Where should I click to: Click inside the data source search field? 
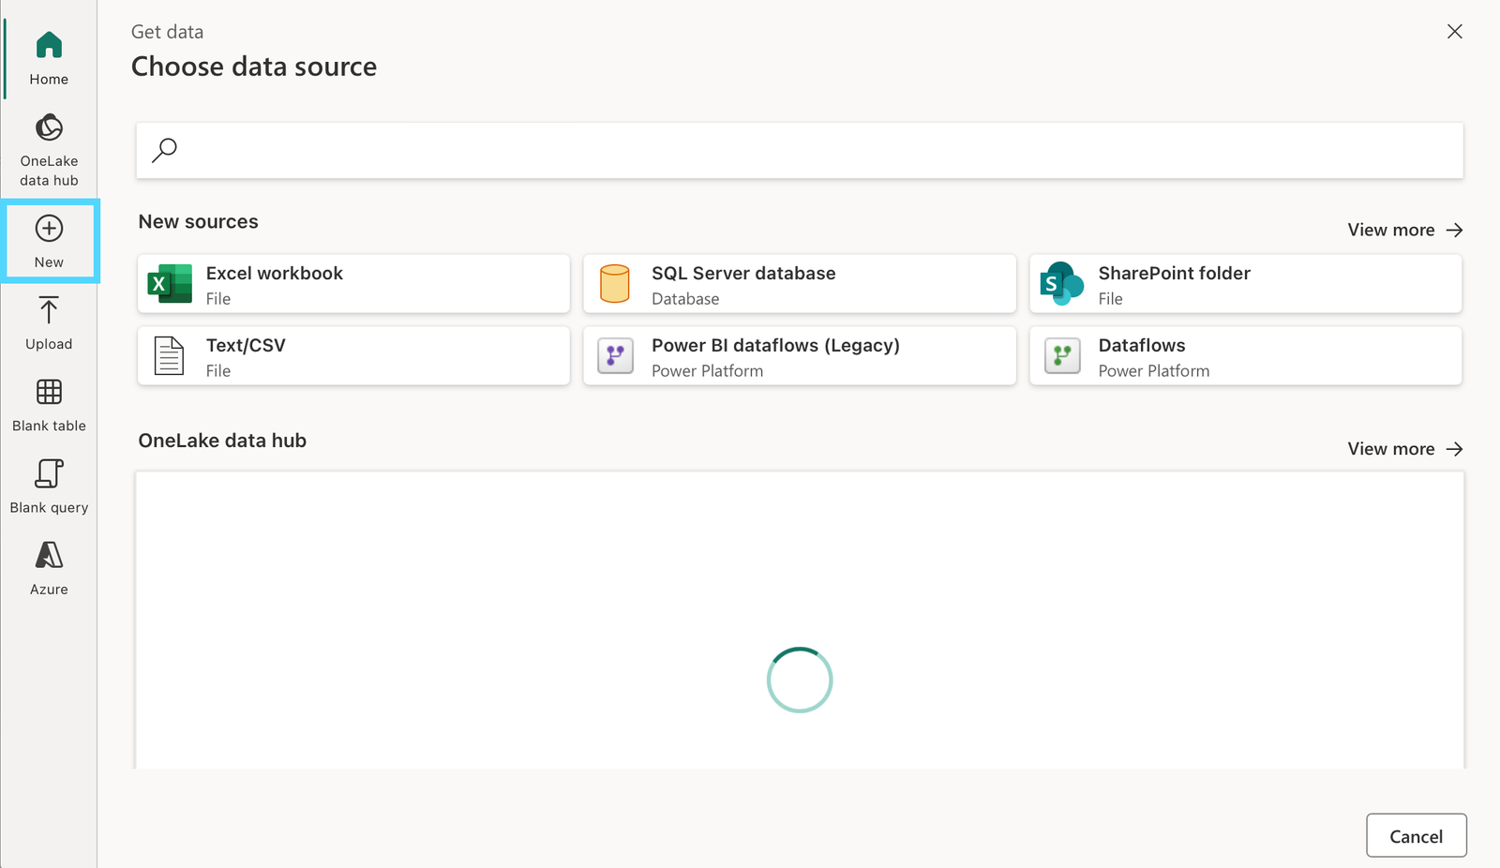(656, 150)
